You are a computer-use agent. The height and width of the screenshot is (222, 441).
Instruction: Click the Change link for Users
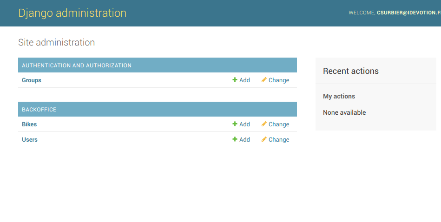279,140
